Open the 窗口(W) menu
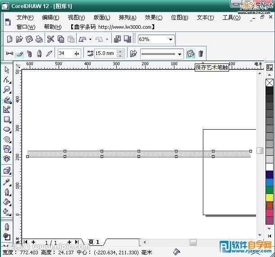Screen dimensions: 275x257 tap(26, 27)
